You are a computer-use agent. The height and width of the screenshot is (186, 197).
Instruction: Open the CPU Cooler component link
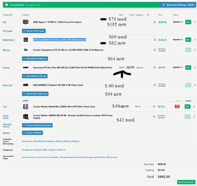click(x=8, y=31)
